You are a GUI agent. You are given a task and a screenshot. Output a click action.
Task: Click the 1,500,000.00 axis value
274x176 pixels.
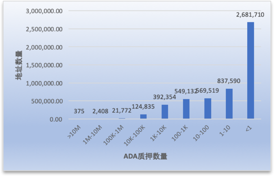click(44, 65)
